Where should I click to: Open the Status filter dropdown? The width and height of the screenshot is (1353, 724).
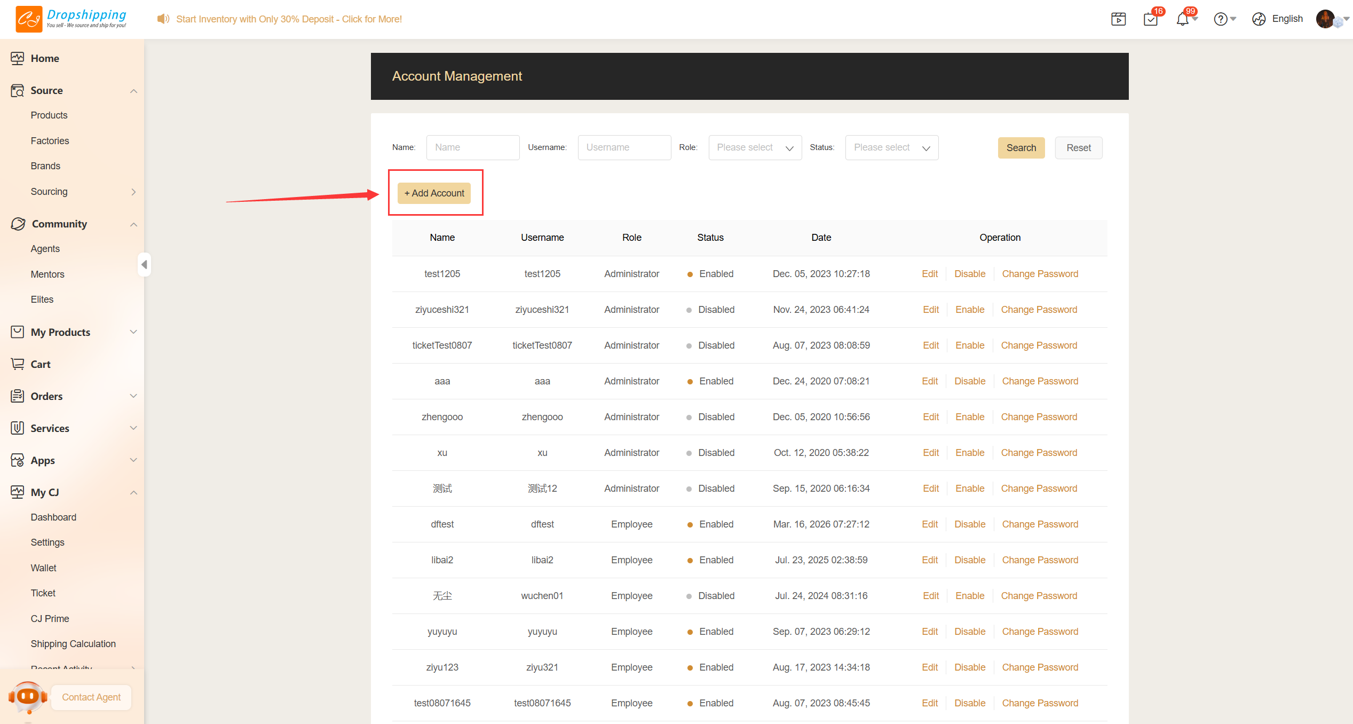(x=891, y=147)
